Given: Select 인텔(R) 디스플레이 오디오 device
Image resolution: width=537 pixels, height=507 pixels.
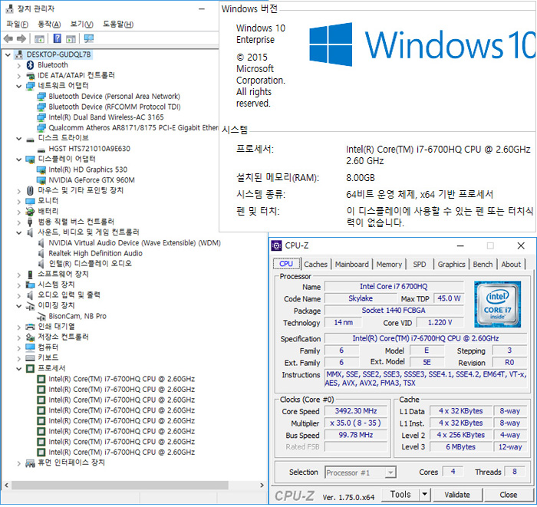Looking at the screenshot, I should pos(90,264).
